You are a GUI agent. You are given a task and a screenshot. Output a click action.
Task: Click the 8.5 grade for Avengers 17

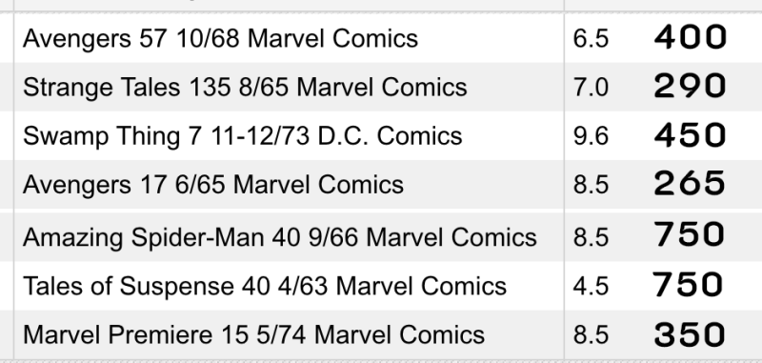pyautogui.click(x=591, y=185)
